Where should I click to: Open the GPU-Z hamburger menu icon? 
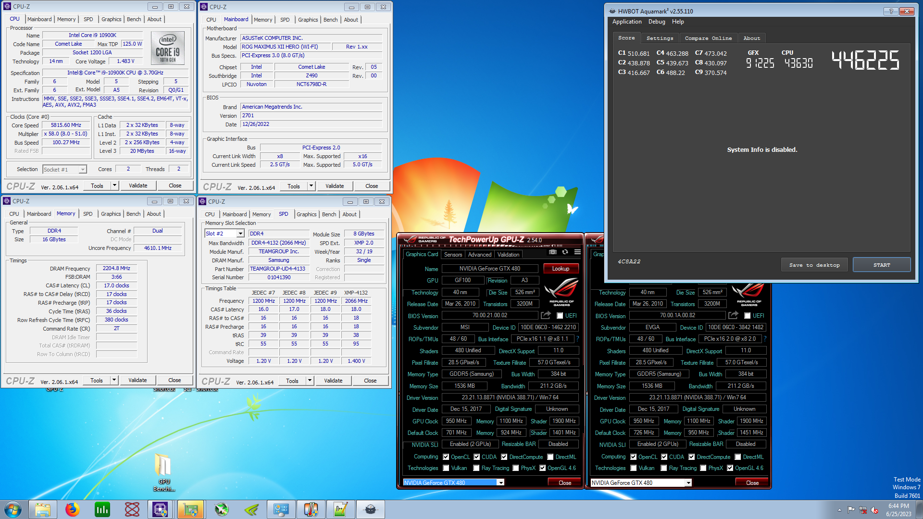577,252
